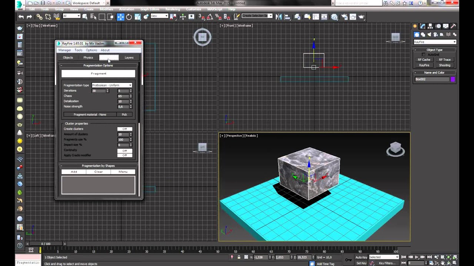The height and width of the screenshot is (266, 474).
Task: Switch to RayFire Physics tab
Action: tap(88, 58)
